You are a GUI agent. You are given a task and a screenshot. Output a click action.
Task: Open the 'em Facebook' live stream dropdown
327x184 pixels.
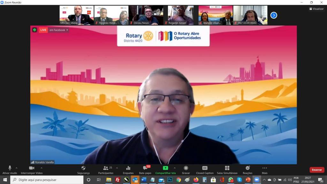59,30
